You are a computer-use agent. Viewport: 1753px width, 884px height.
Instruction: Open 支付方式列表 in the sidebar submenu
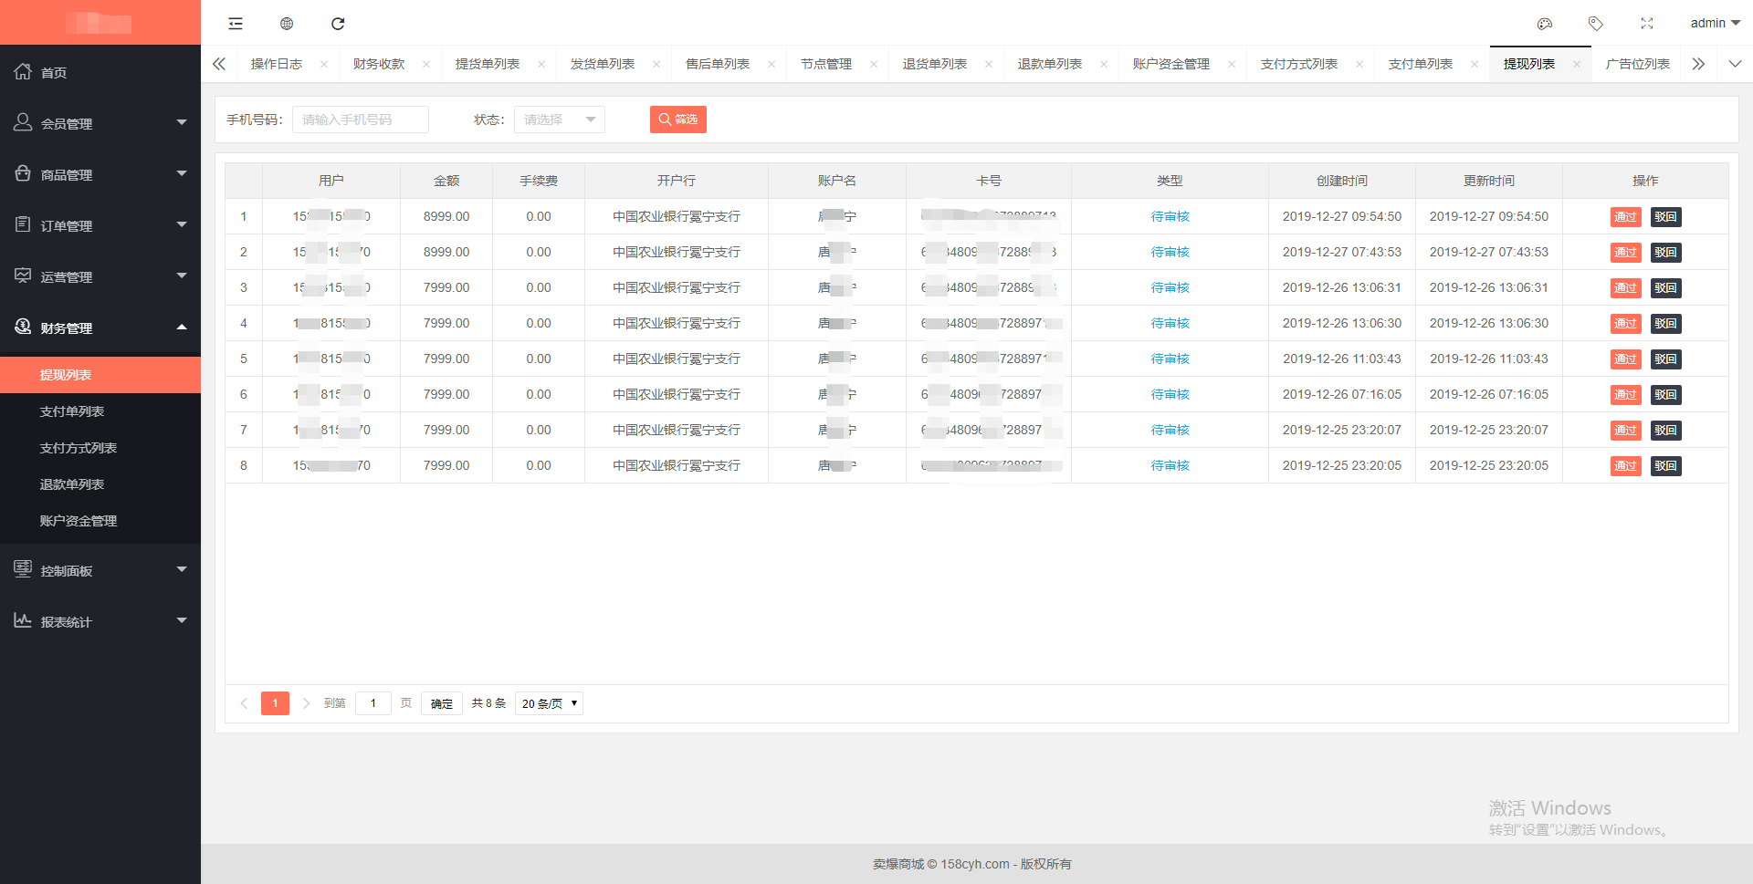pyautogui.click(x=100, y=448)
